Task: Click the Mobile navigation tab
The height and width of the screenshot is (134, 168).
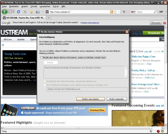Action: [x=21, y=39]
